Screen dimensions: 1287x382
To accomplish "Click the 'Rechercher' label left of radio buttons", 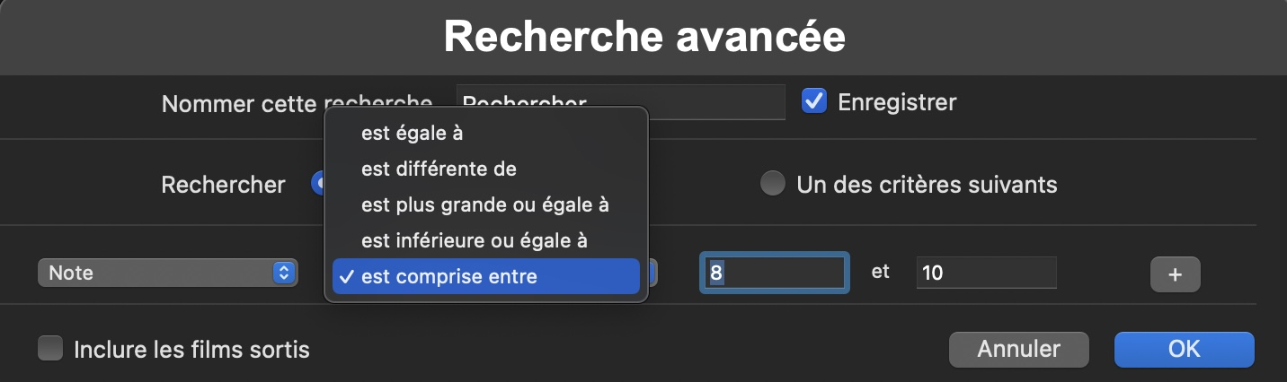I will [223, 185].
